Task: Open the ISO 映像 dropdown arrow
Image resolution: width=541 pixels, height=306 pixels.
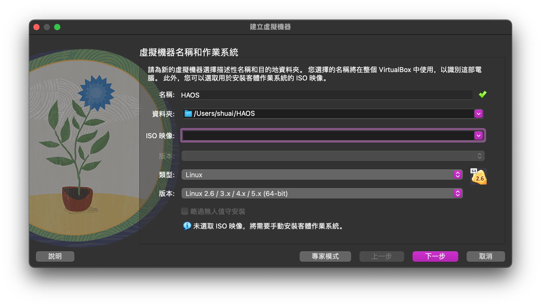Action: (479, 136)
